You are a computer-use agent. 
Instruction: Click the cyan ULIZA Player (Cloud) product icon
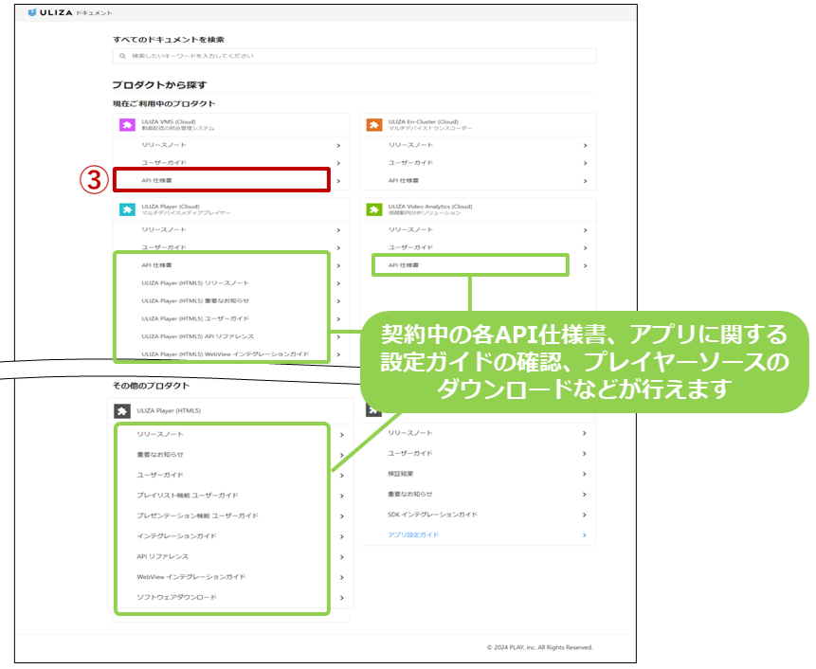(x=127, y=209)
